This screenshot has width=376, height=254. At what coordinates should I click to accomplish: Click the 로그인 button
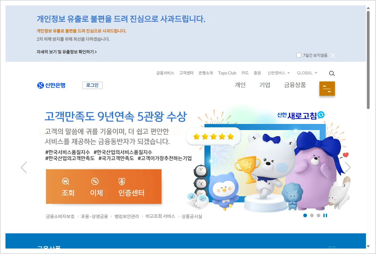tap(92, 85)
